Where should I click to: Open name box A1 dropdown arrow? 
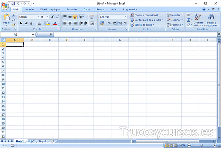[x=33, y=34]
